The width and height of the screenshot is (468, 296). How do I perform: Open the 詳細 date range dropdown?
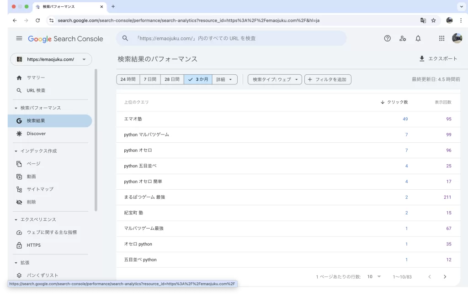[225, 79]
